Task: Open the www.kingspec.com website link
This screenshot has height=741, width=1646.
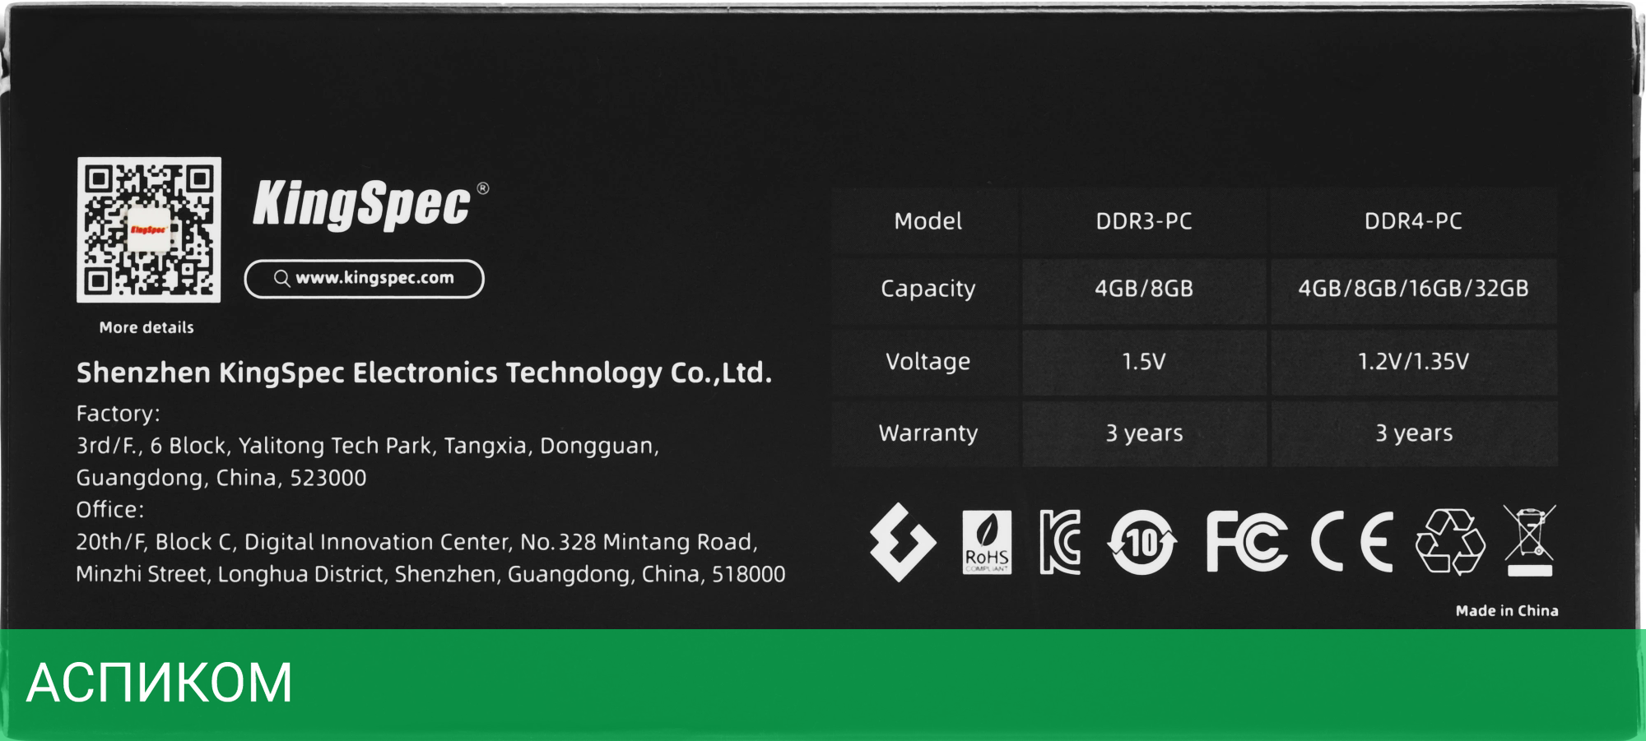Action: [365, 279]
